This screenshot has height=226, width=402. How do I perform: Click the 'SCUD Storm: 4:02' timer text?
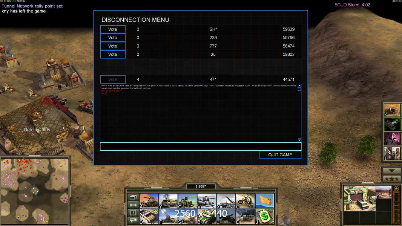click(x=352, y=5)
